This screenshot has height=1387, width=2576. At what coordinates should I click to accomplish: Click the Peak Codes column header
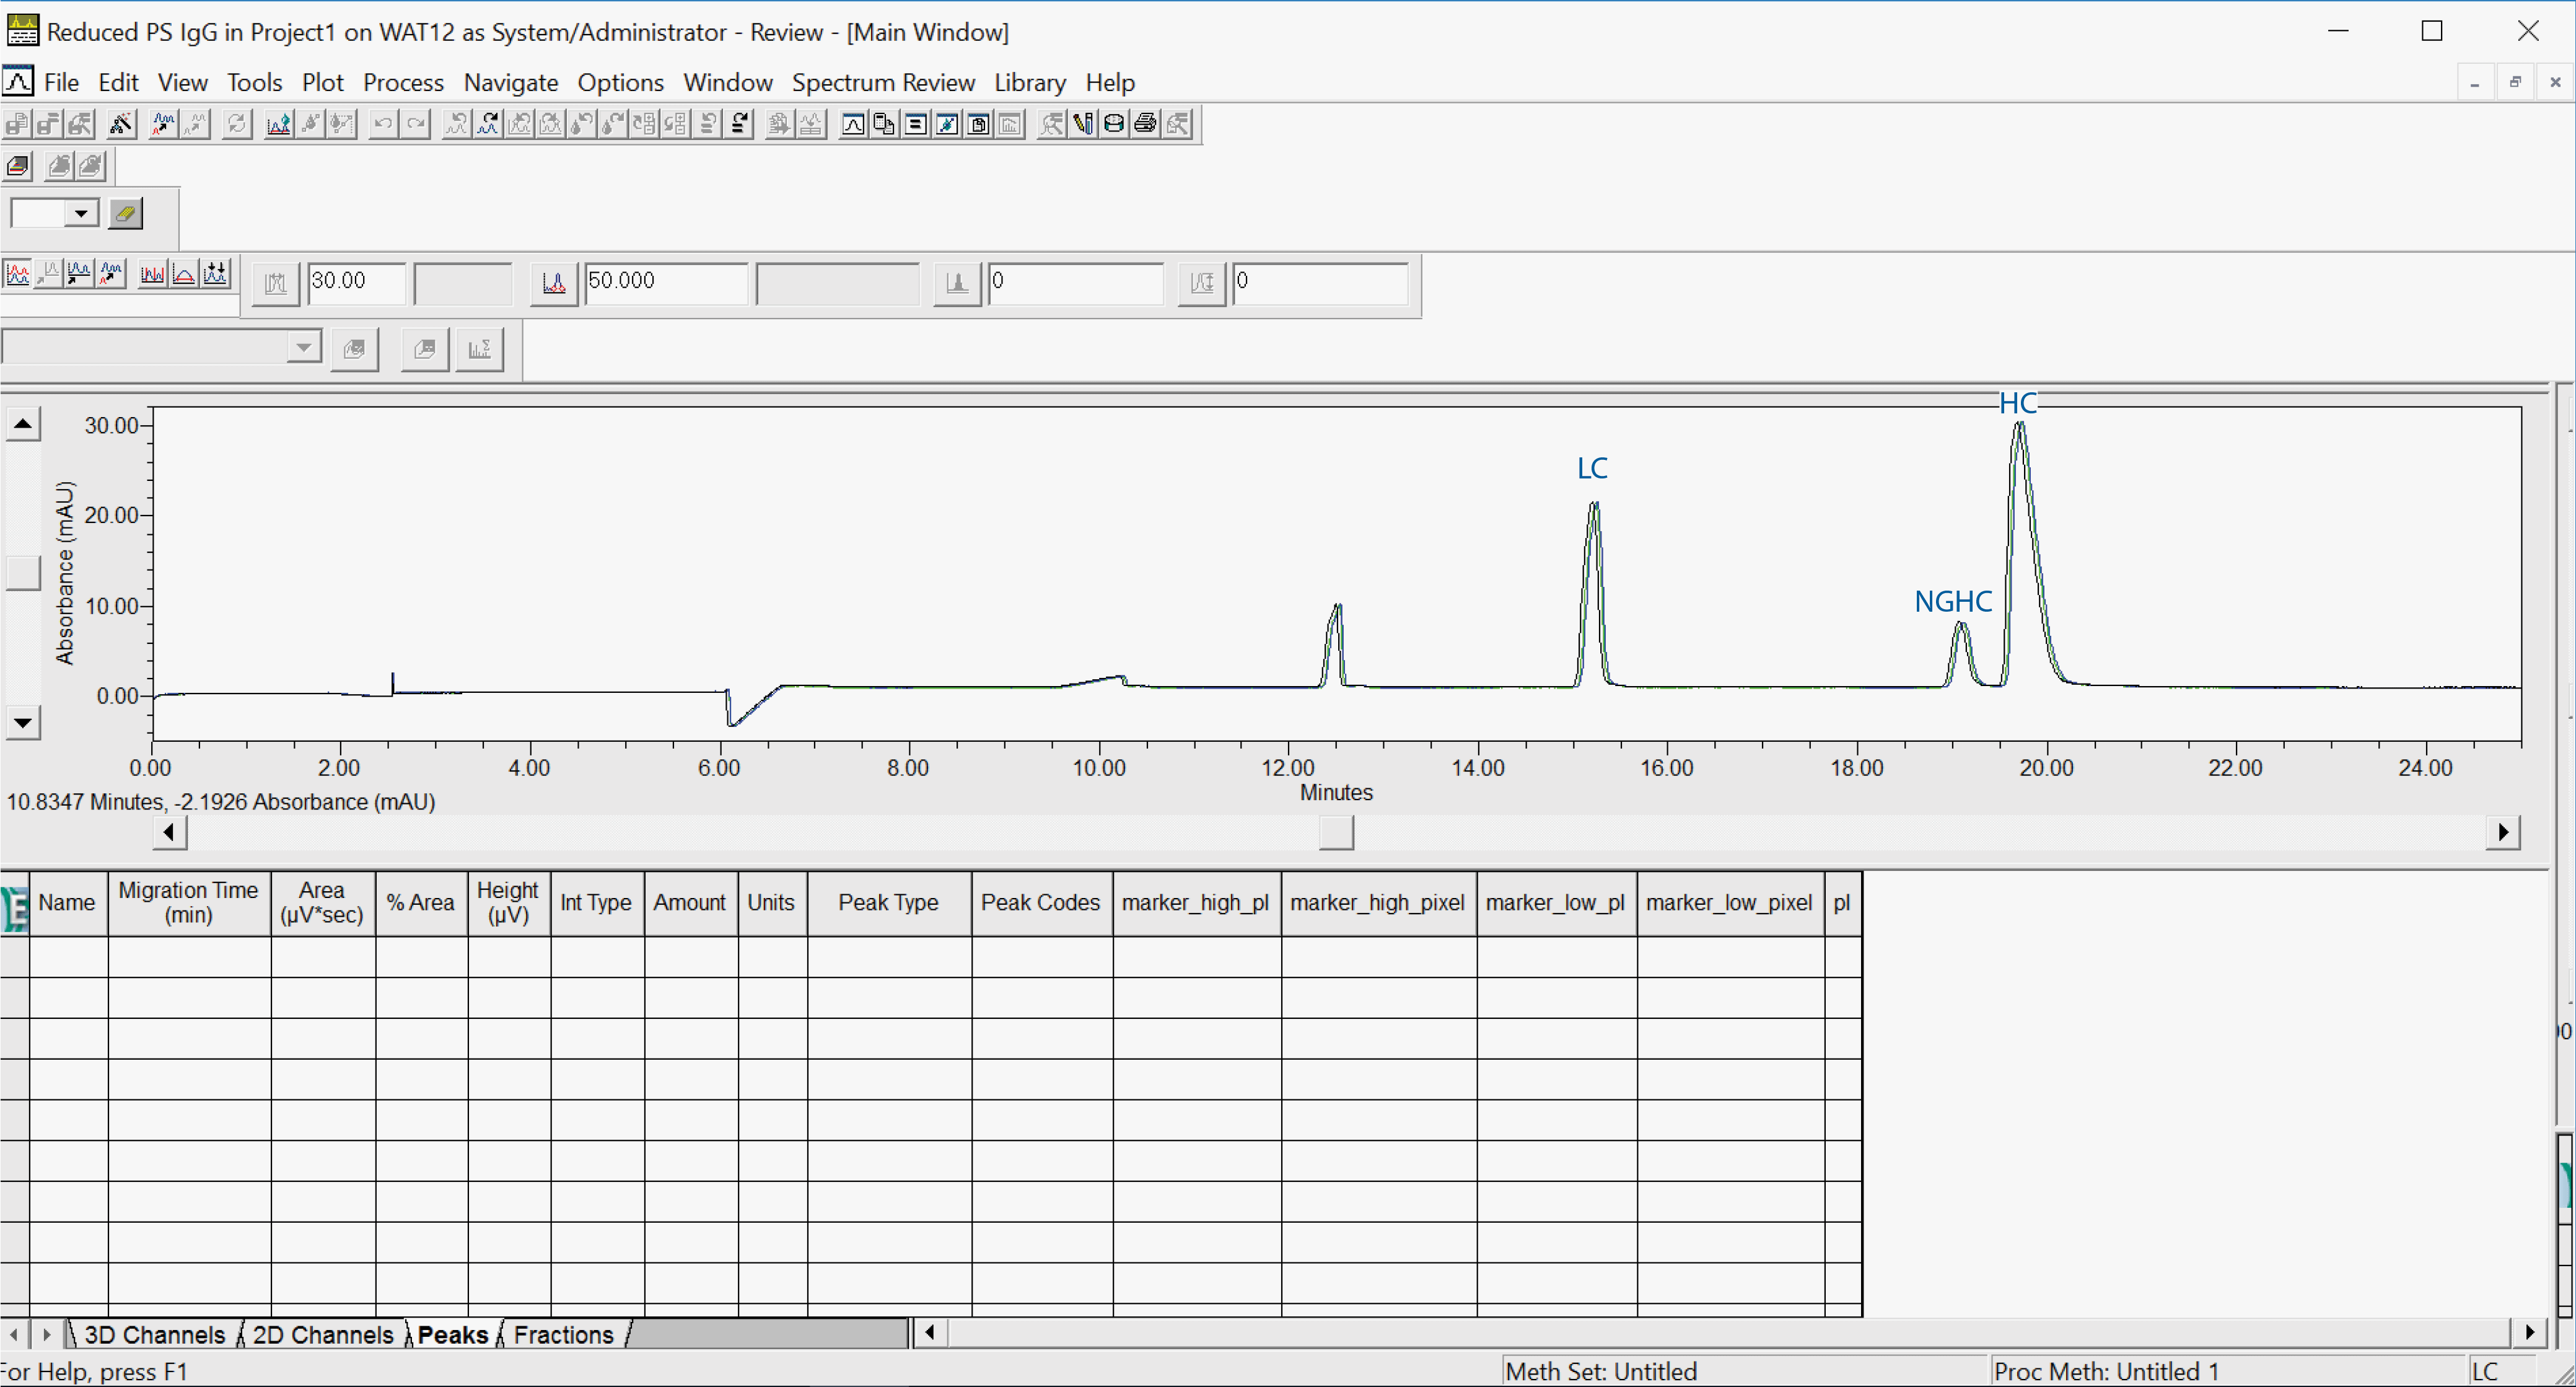(1041, 902)
